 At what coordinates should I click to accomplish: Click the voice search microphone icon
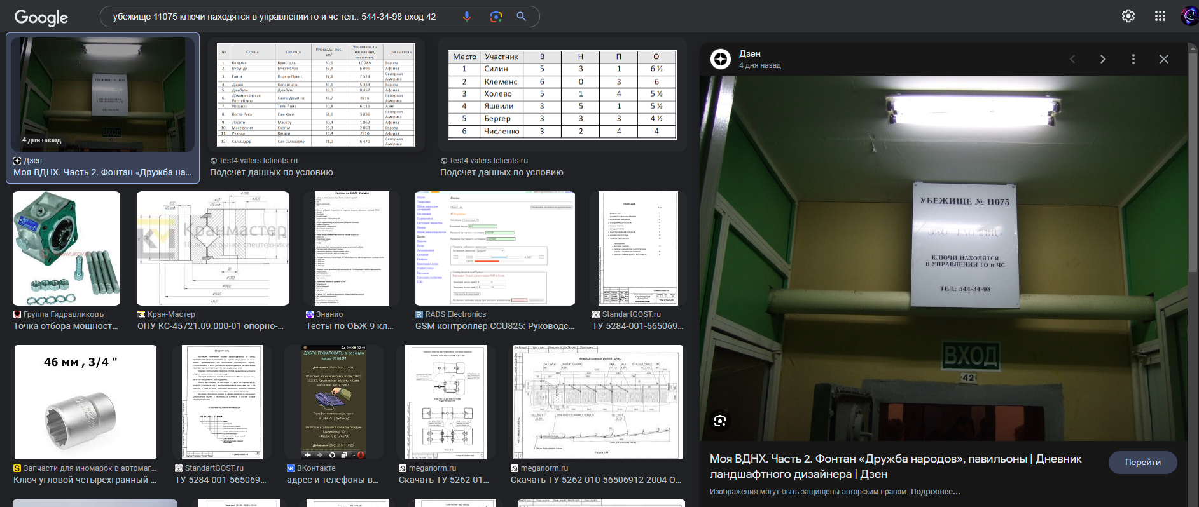pyautogui.click(x=466, y=17)
